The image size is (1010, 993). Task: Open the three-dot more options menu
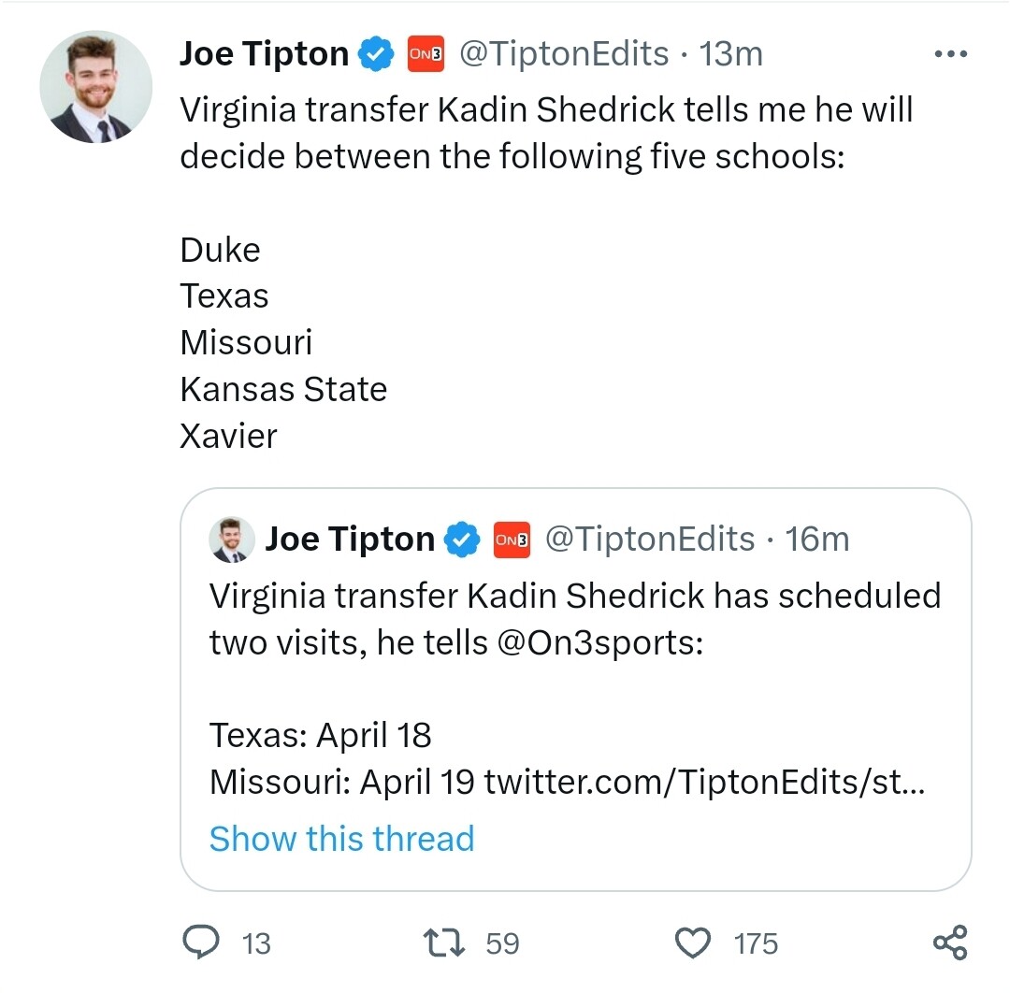[x=951, y=54]
